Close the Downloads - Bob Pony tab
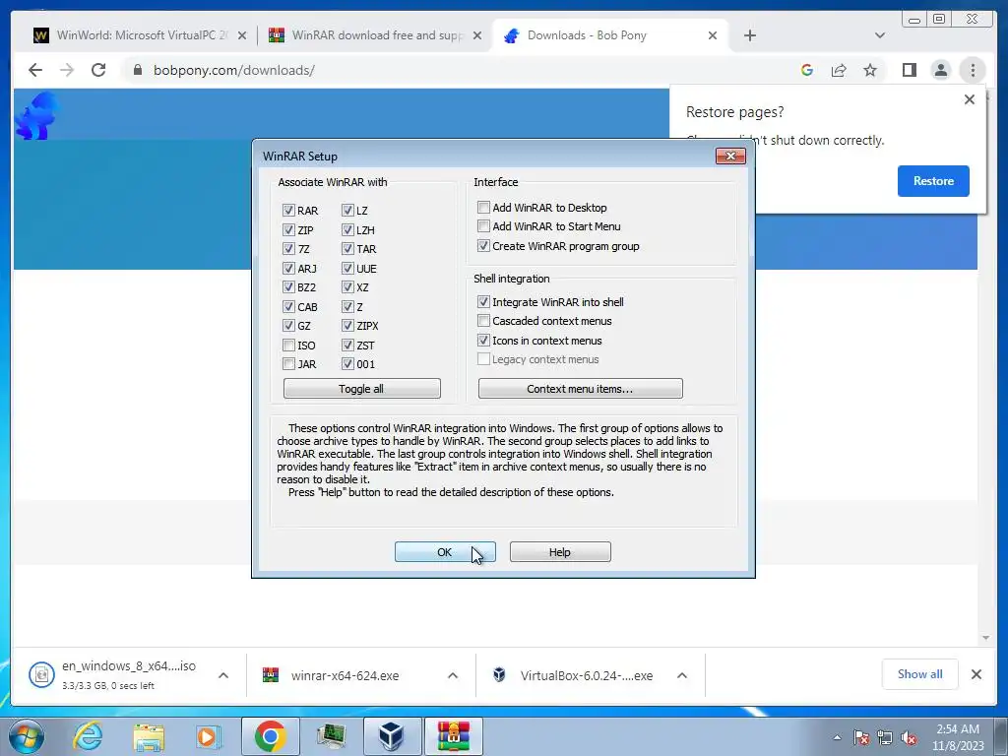The width and height of the screenshot is (1008, 756). click(x=713, y=35)
